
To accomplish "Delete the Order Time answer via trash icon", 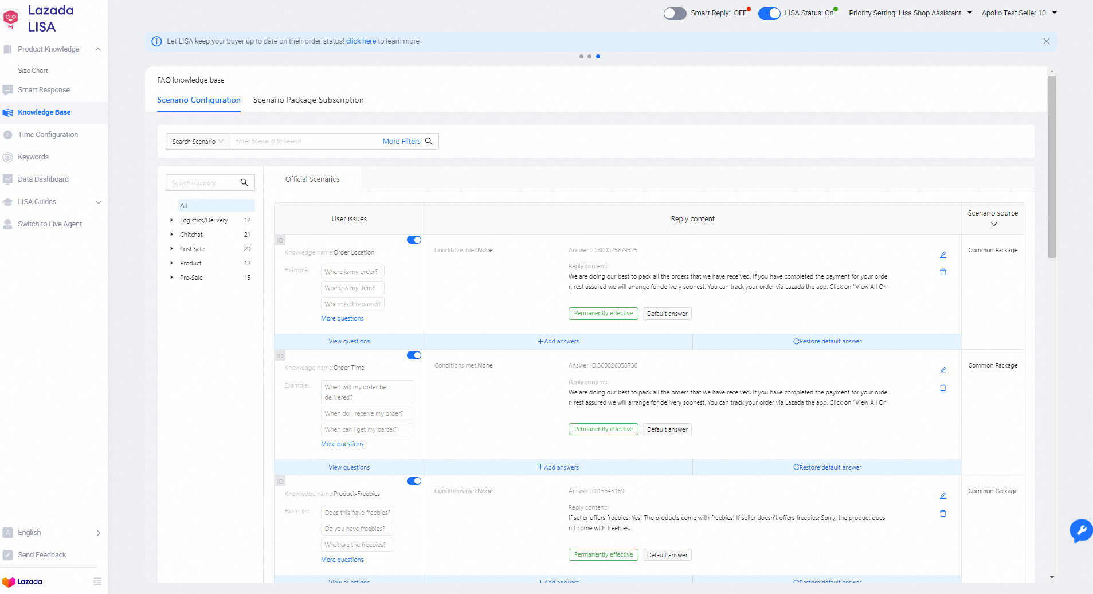I will [943, 388].
